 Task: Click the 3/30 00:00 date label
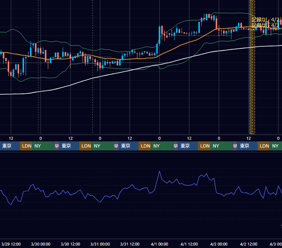click(x=41, y=244)
